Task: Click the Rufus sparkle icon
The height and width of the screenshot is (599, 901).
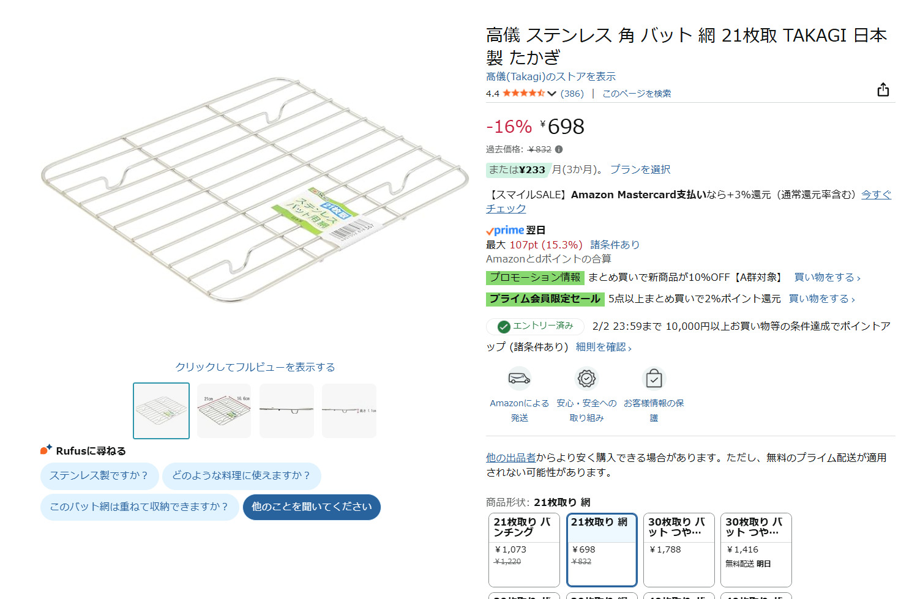Action: [x=46, y=450]
